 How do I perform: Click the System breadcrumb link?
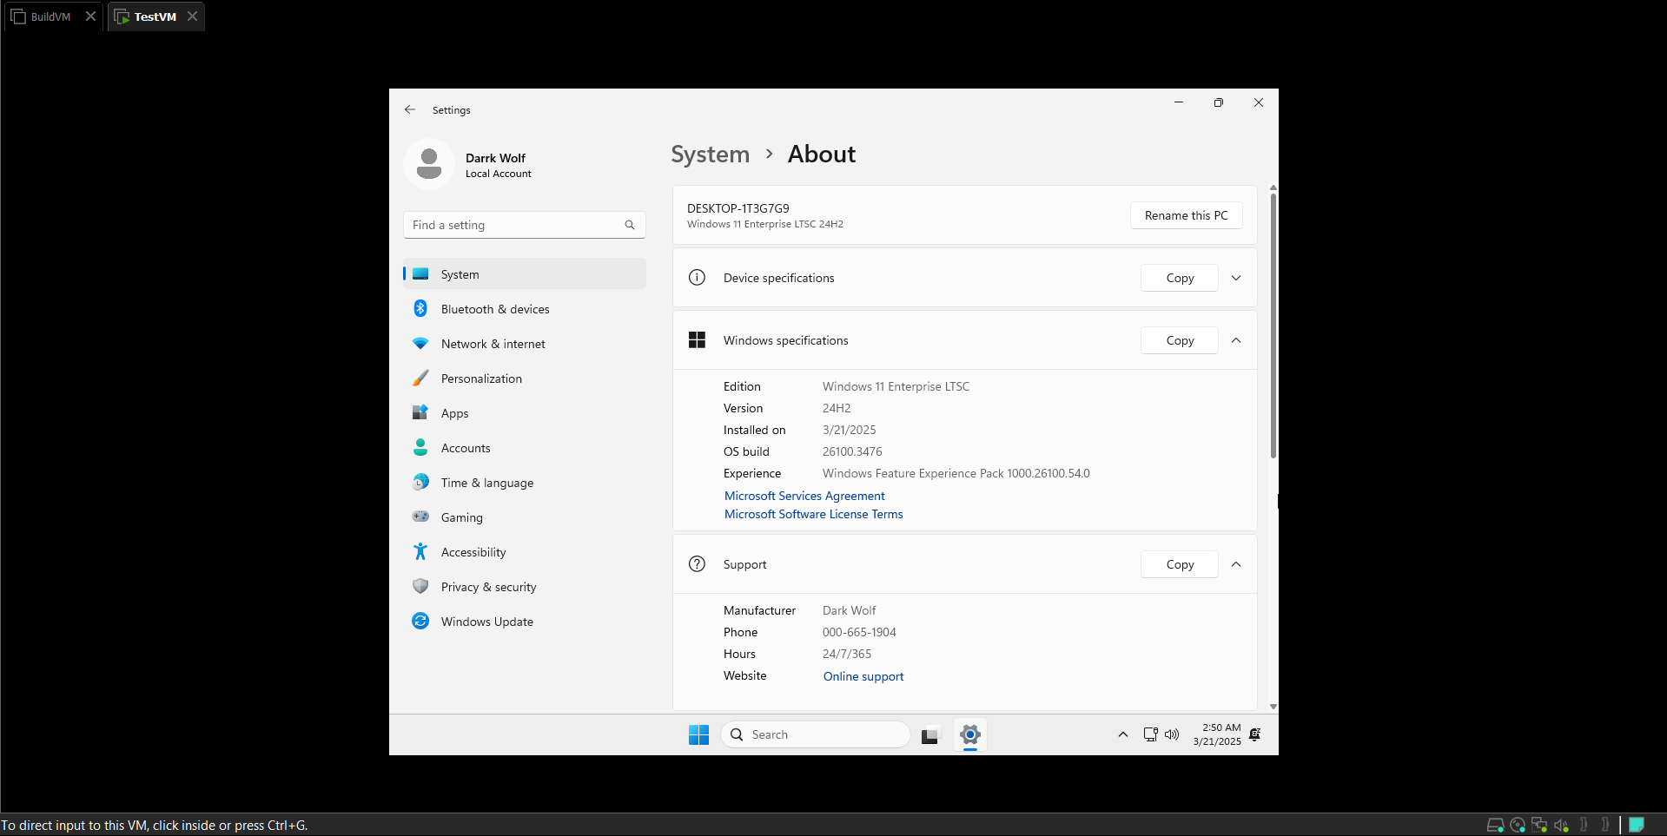[x=710, y=155]
